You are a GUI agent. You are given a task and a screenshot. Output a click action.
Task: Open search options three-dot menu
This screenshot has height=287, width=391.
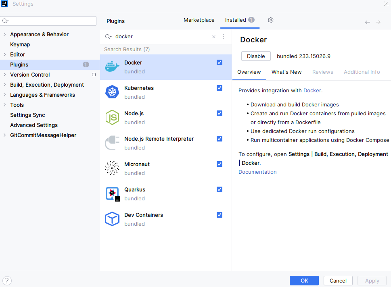[223, 37]
